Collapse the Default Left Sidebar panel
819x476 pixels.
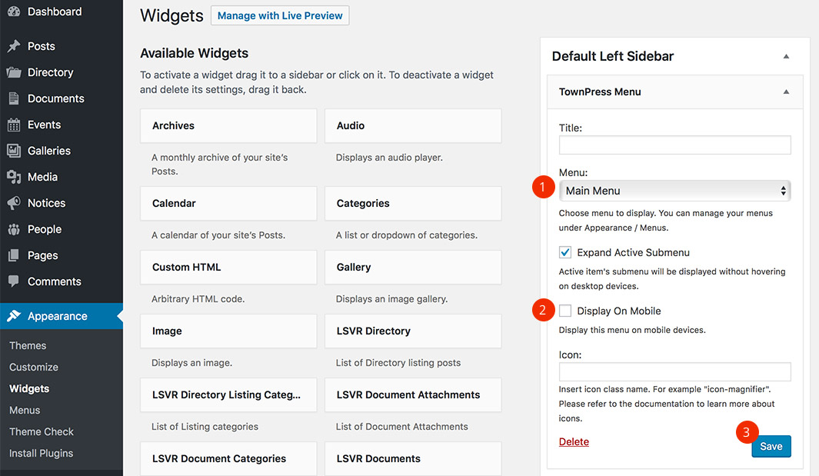coord(786,57)
